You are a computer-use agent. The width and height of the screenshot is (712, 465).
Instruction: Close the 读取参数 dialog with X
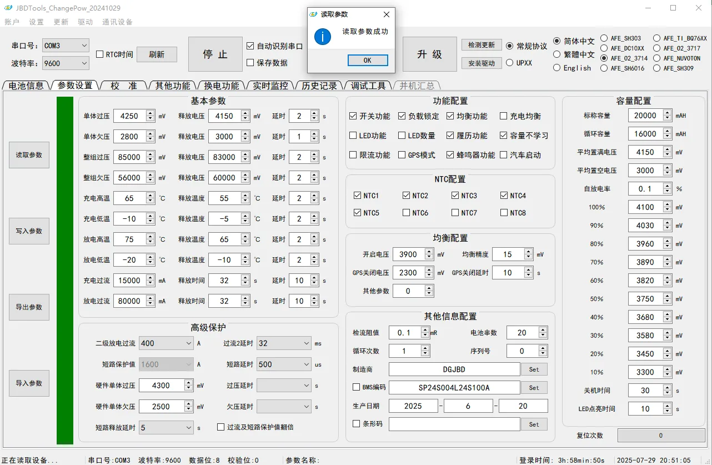(x=387, y=14)
